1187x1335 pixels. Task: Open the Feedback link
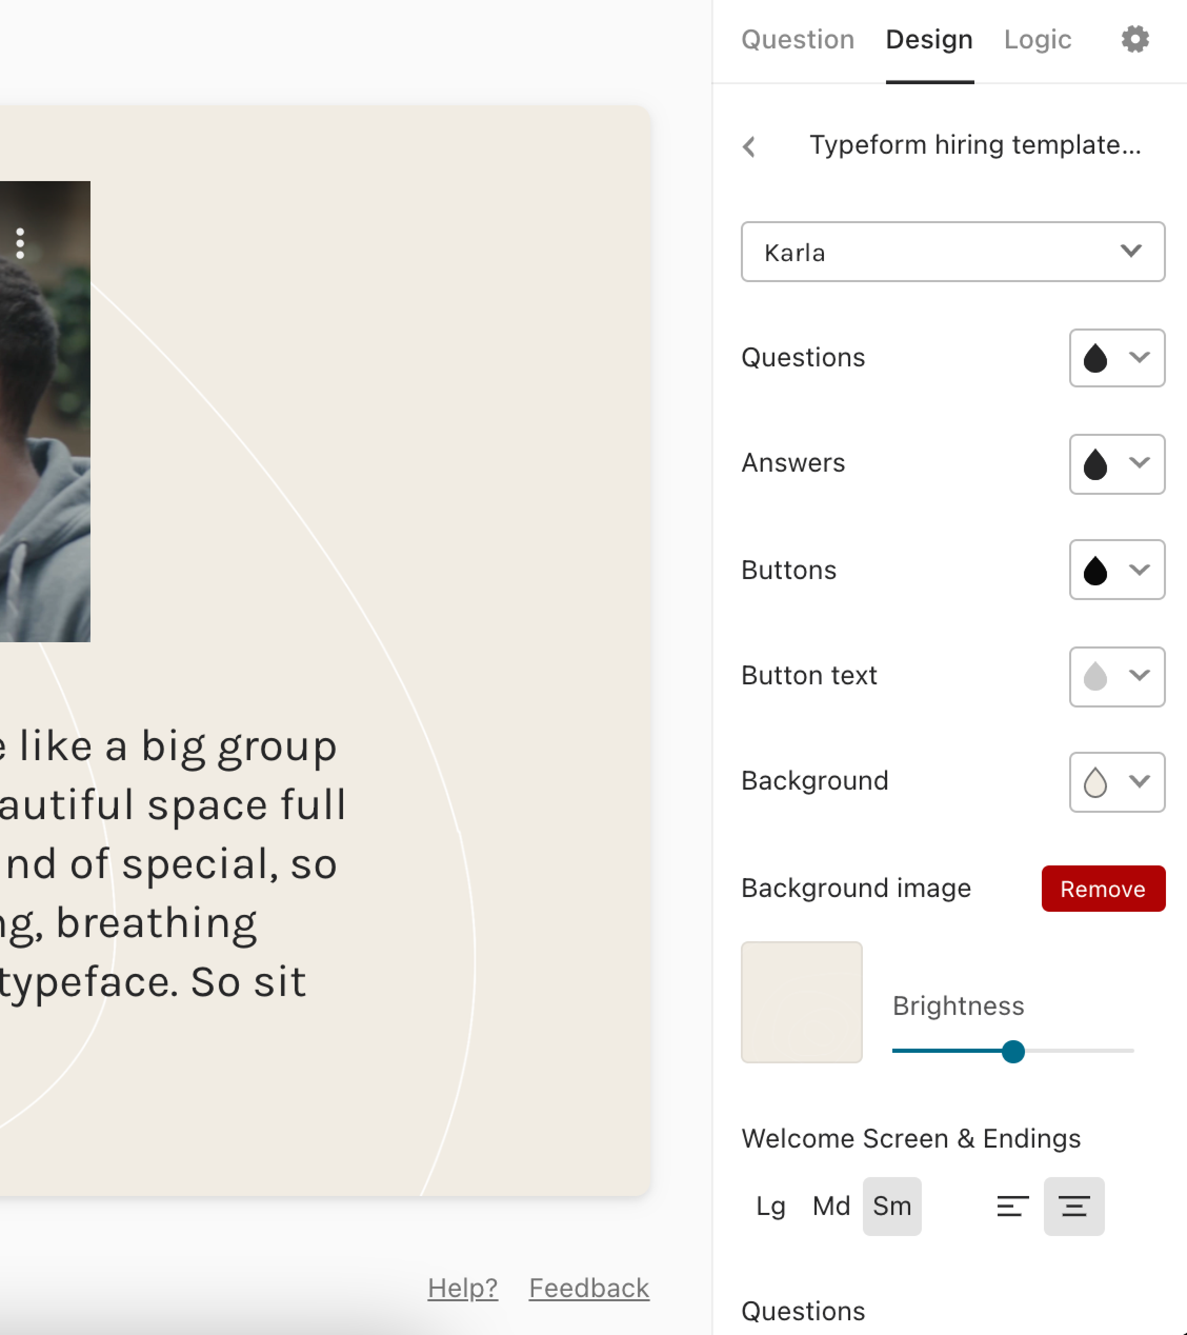(589, 1288)
